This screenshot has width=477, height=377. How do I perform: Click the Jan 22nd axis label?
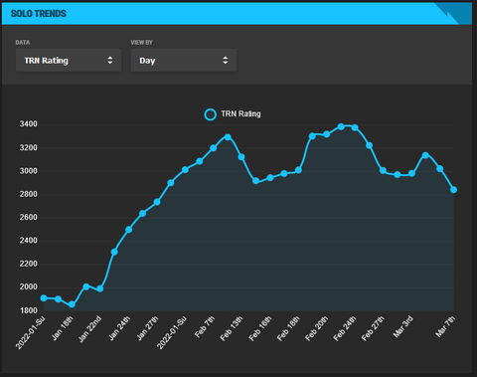point(90,329)
